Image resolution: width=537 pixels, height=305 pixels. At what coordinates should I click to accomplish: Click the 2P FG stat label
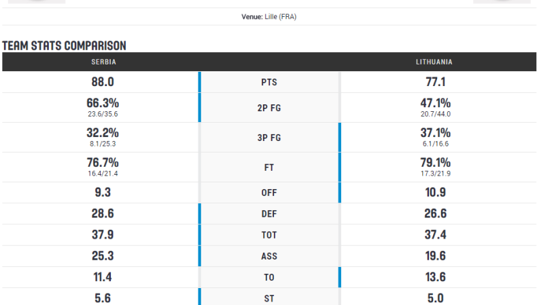pos(268,107)
